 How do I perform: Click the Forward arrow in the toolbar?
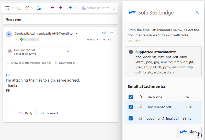click(x=69, y=8)
